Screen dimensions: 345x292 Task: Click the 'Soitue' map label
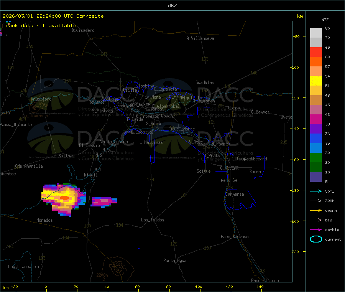(x=204, y=171)
